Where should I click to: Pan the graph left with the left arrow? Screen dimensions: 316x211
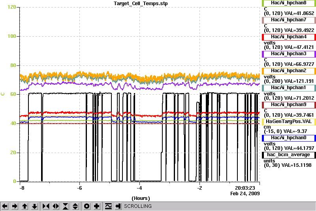(x=5, y=206)
